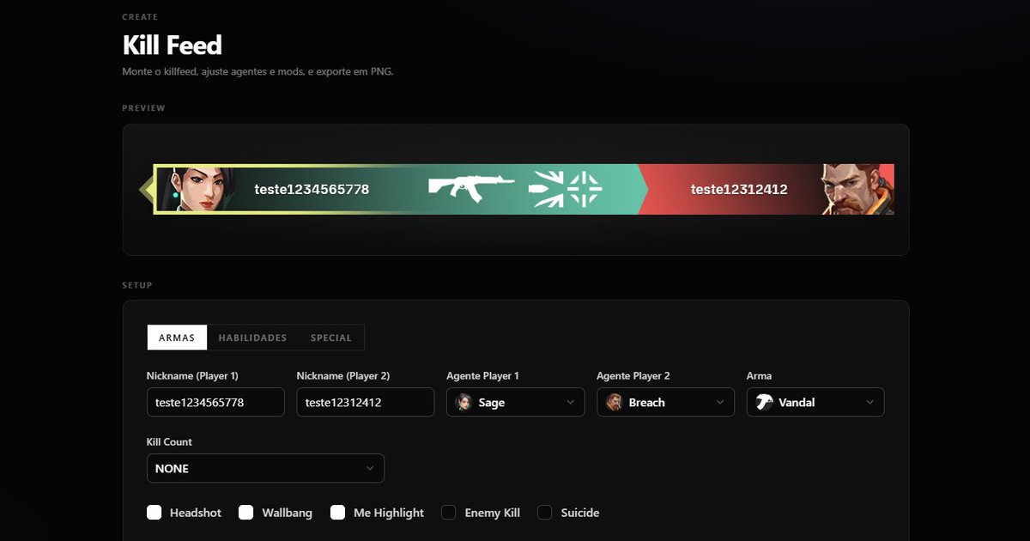Enable the Suicide checkbox

(x=544, y=513)
